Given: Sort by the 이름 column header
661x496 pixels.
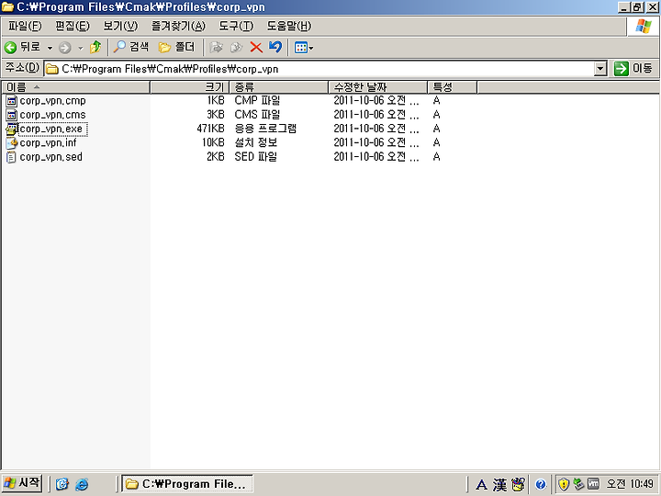Looking at the screenshot, I should pos(76,87).
